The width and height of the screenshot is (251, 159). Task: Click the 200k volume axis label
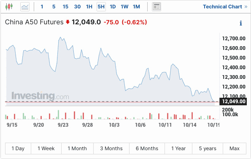point(228,110)
